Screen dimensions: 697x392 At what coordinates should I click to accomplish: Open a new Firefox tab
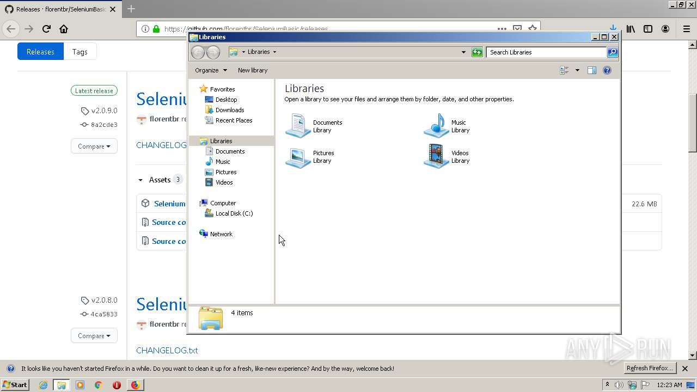click(131, 9)
